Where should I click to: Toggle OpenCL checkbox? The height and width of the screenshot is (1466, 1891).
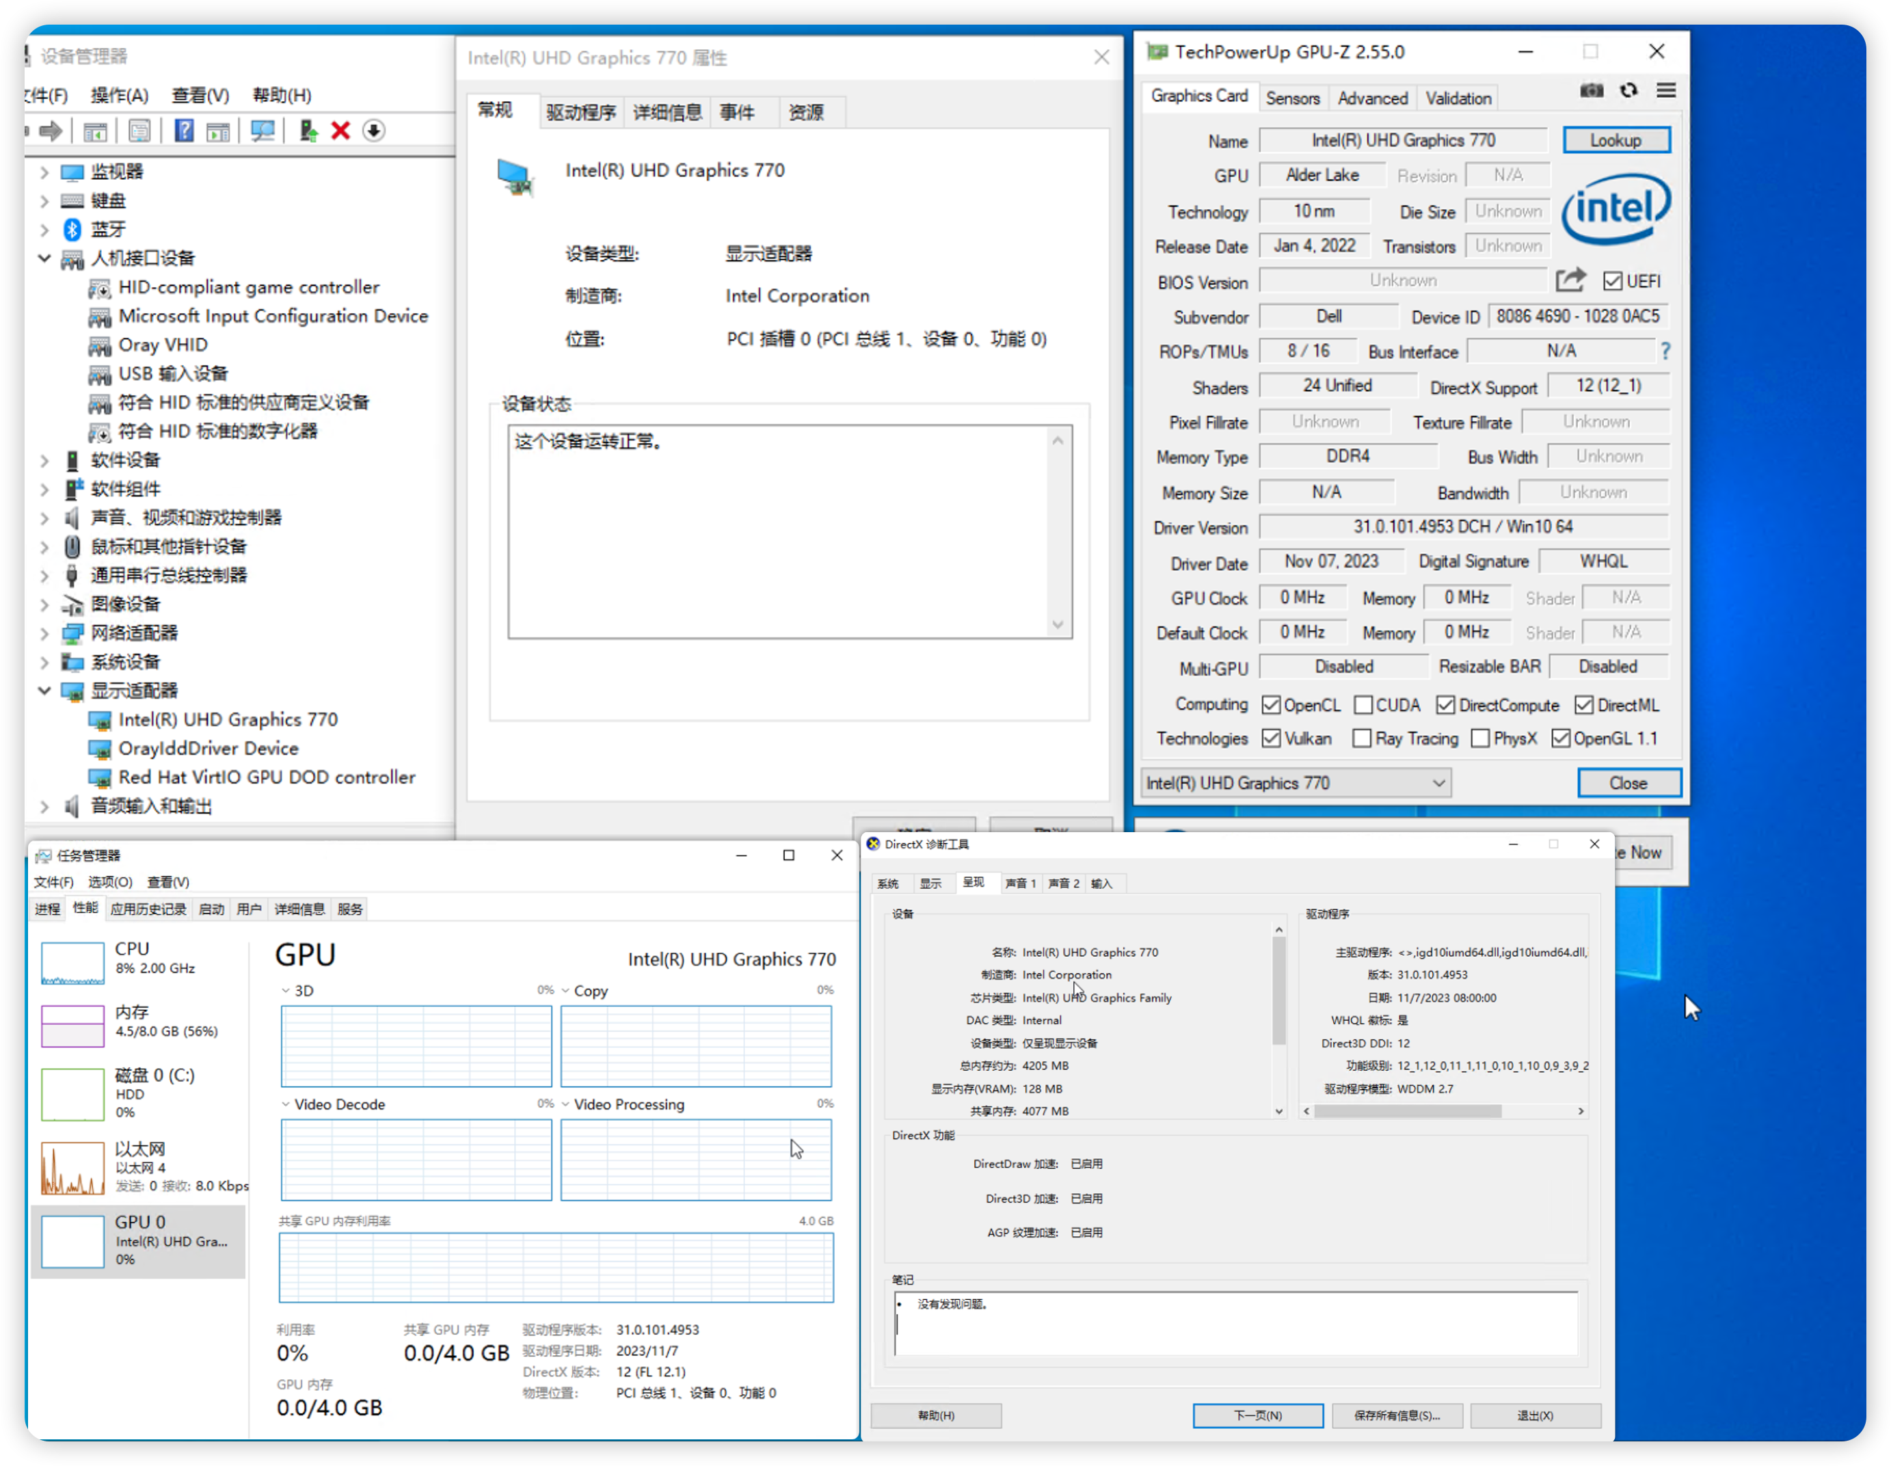pyautogui.click(x=1270, y=705)
